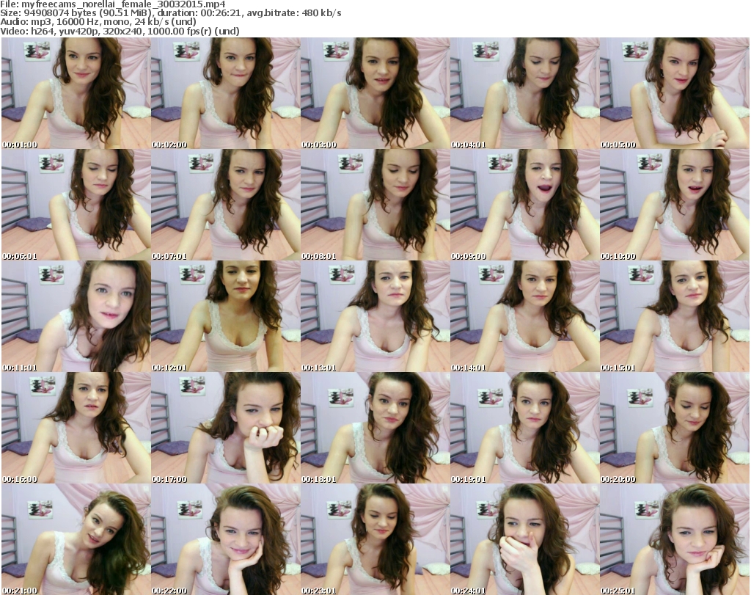This screenshot has height=595, width=751.
Task: Click the Audio mp3 info line
Action: [x=98, y=22]
